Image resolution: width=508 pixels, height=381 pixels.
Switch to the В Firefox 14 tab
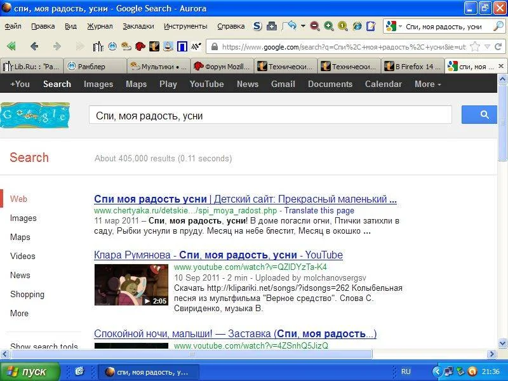click(x=412, y=67)
